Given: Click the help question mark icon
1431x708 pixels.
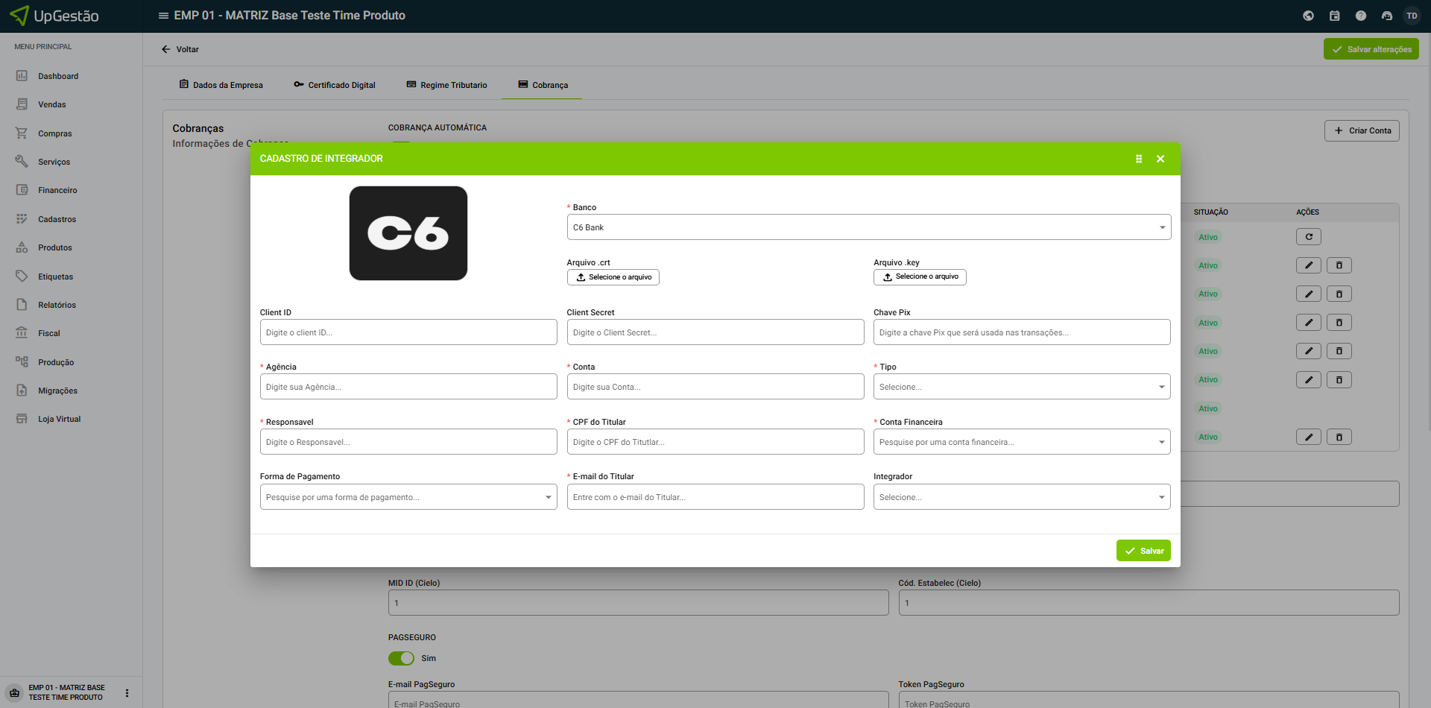Looking at the screenshot, I should 1361,16.
